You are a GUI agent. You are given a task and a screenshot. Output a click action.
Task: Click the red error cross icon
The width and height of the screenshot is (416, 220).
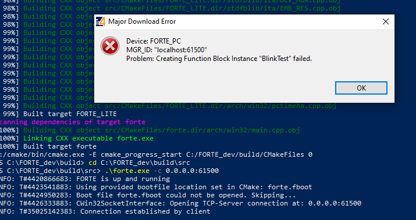pos(110,46)
